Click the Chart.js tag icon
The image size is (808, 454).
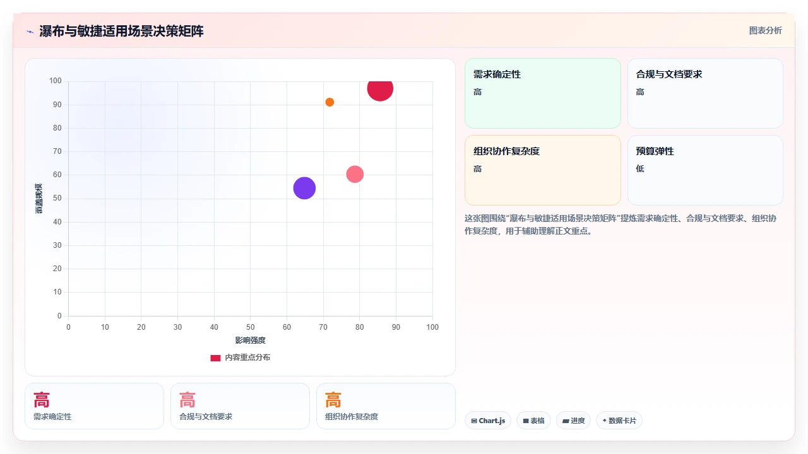pos(474,421)
